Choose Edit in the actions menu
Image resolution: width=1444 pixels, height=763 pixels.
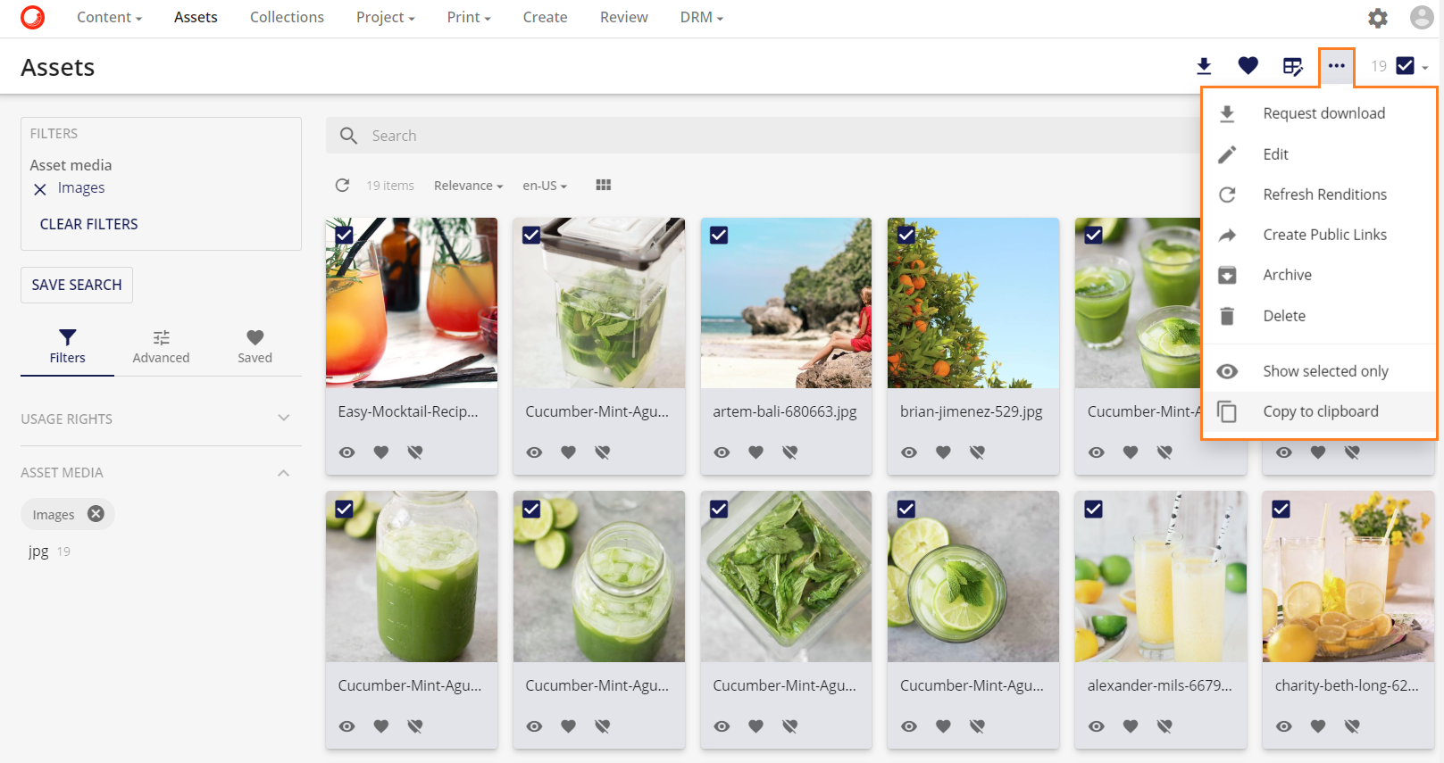click(x=1320, y=154)
